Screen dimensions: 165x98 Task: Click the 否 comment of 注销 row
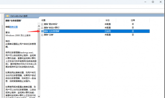(133, 35)
